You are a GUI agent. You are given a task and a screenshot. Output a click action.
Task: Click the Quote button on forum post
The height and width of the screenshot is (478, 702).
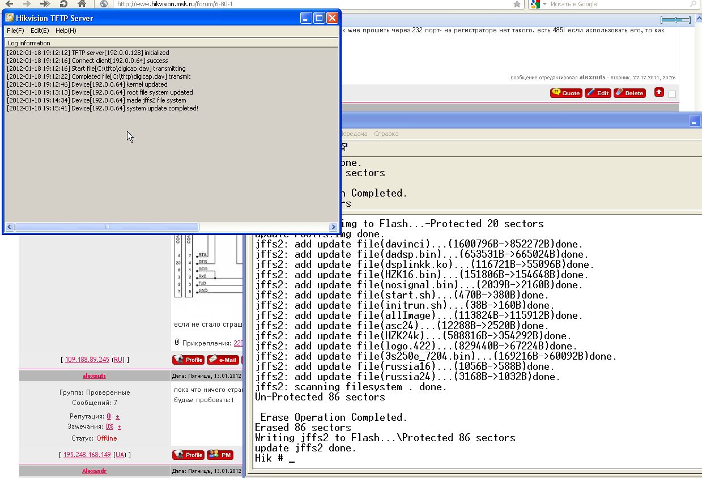566,93
